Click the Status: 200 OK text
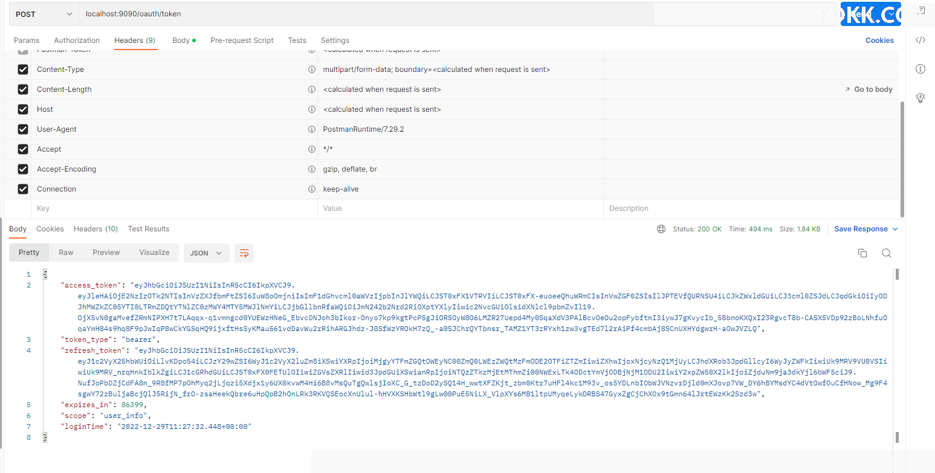Image resolution: width=935 pixels, height=473 pixels. click(x=697, y=229)
